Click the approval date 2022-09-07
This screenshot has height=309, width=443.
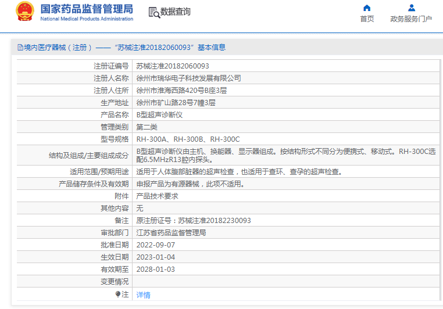tap(155, 245)
